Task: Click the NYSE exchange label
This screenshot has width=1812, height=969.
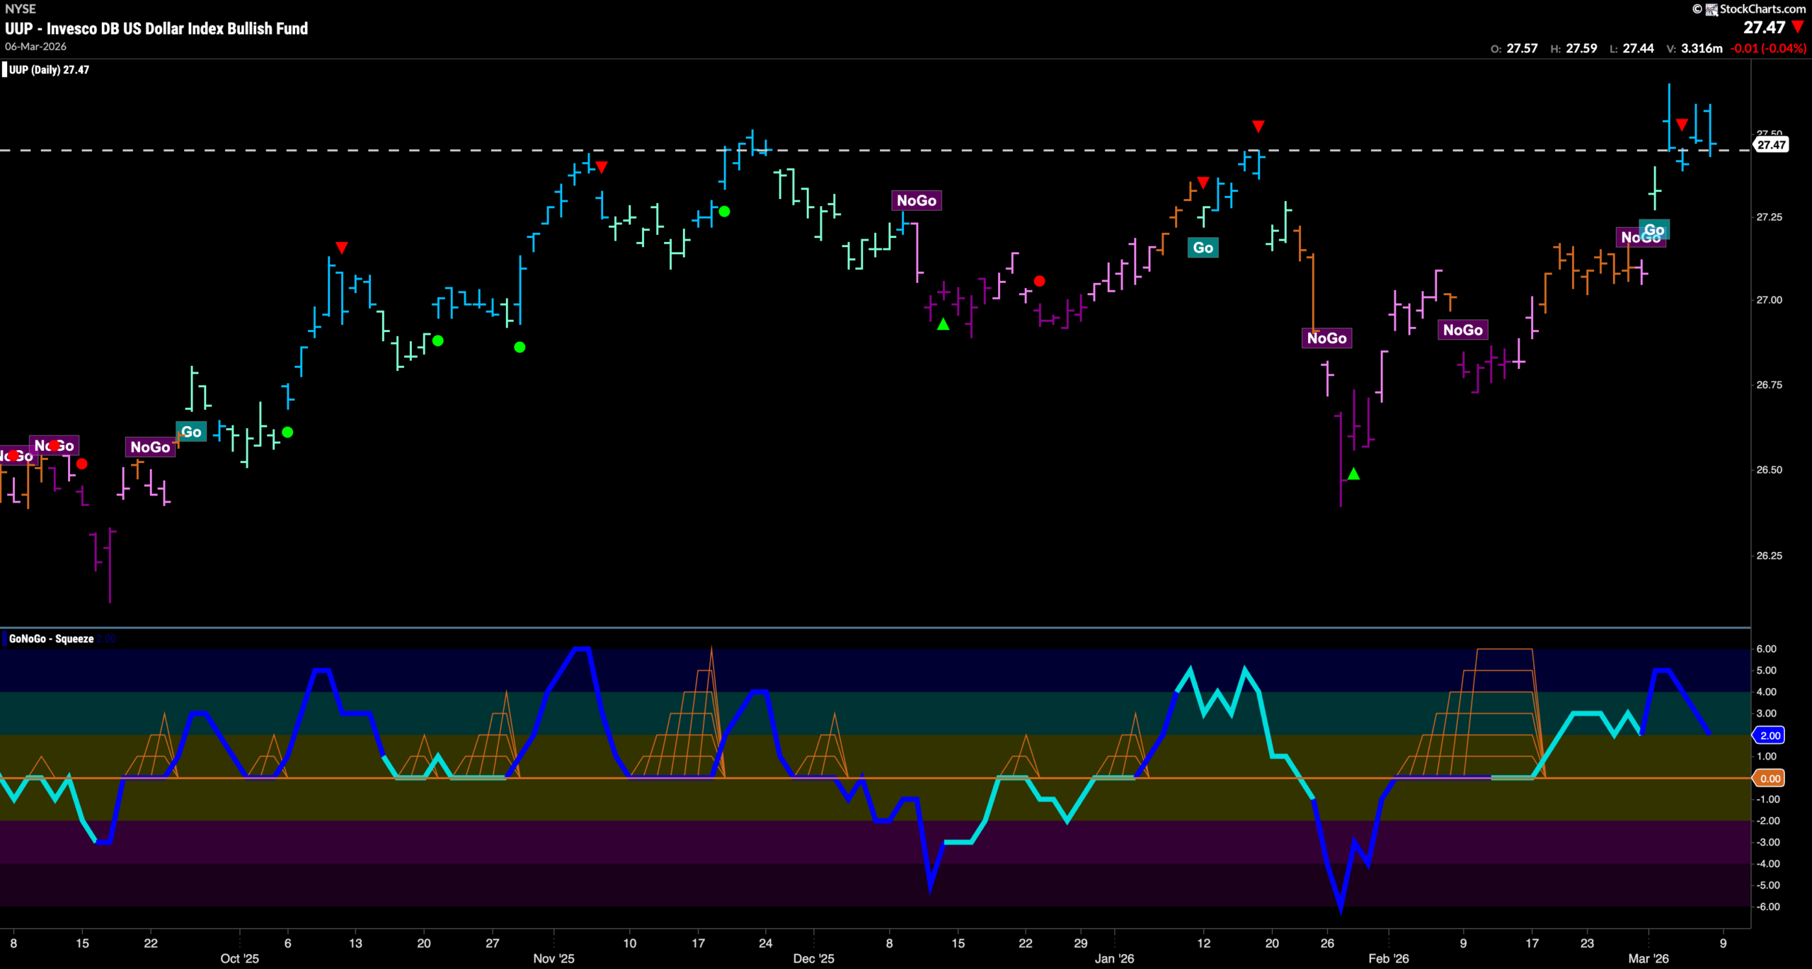Action: [x=20, y=8]
